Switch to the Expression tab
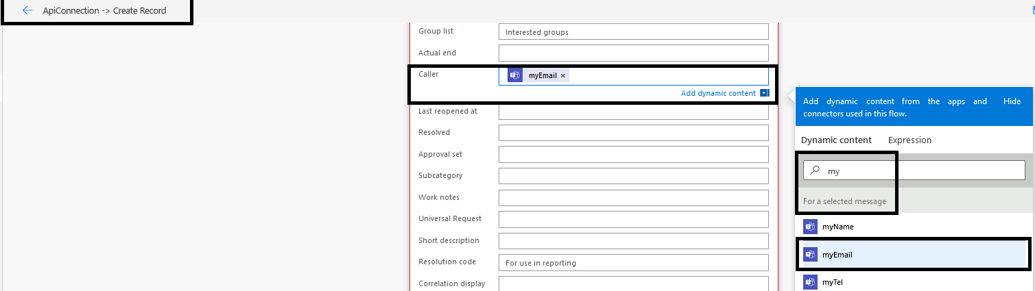 click(x=909, y=140)
